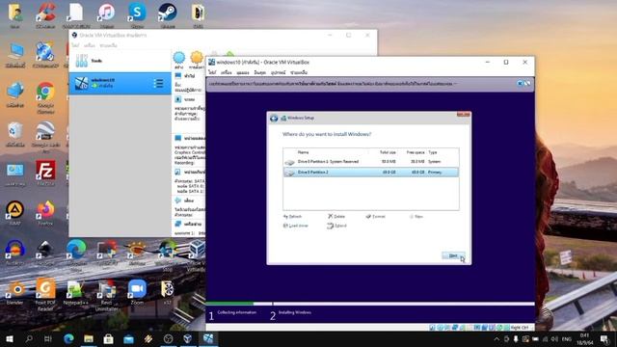Click the Name column header

click(x=303, y=152)
